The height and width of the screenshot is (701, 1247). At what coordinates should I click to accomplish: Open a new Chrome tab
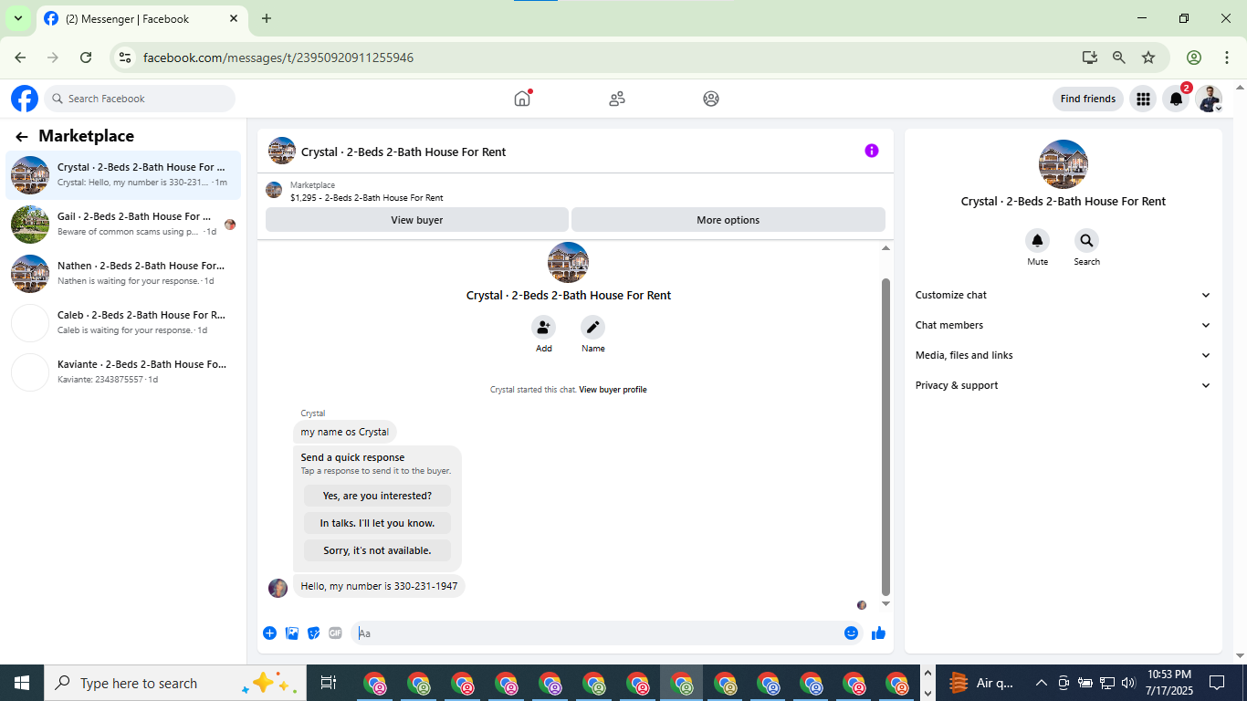[x=267, y=18]
